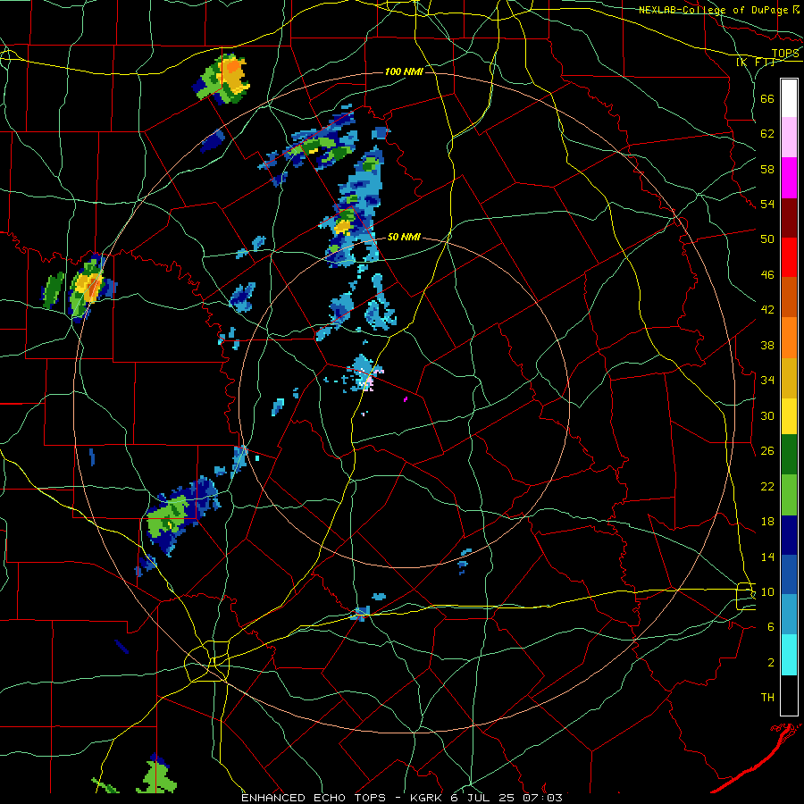The height and width of the screenshot is (804, 804).
Task: Click the gold 34-38 kft legend swatch
Action: [x=789, y=378]
